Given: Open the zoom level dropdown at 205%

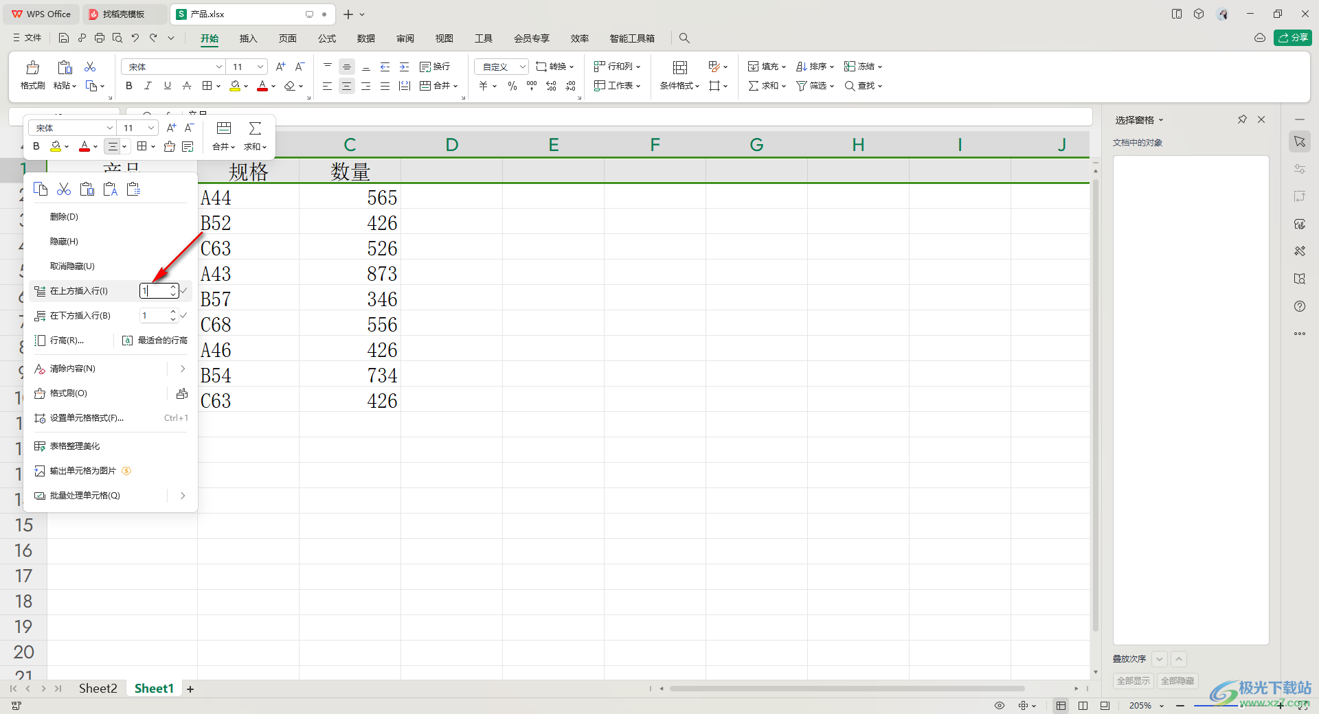Looking at the screenshot, I should pos(1162,706).
